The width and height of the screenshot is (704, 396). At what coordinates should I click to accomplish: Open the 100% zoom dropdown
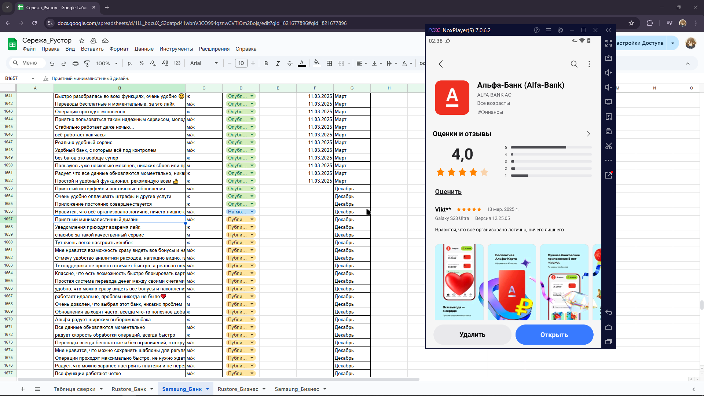point(107,63)
